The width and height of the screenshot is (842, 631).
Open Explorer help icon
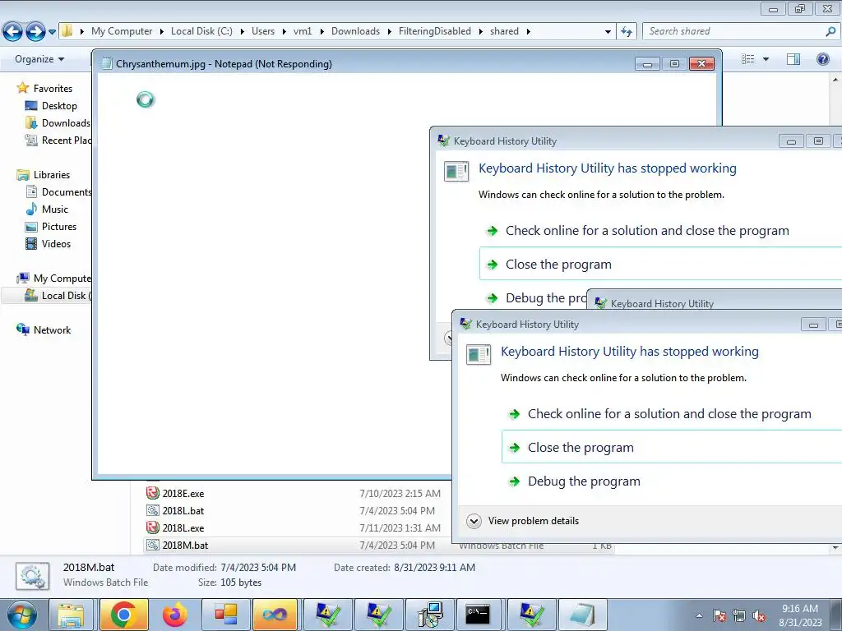[822, 59]
